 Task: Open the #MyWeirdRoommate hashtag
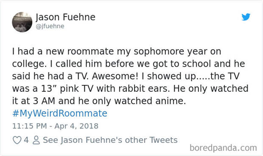pos(60,113)
